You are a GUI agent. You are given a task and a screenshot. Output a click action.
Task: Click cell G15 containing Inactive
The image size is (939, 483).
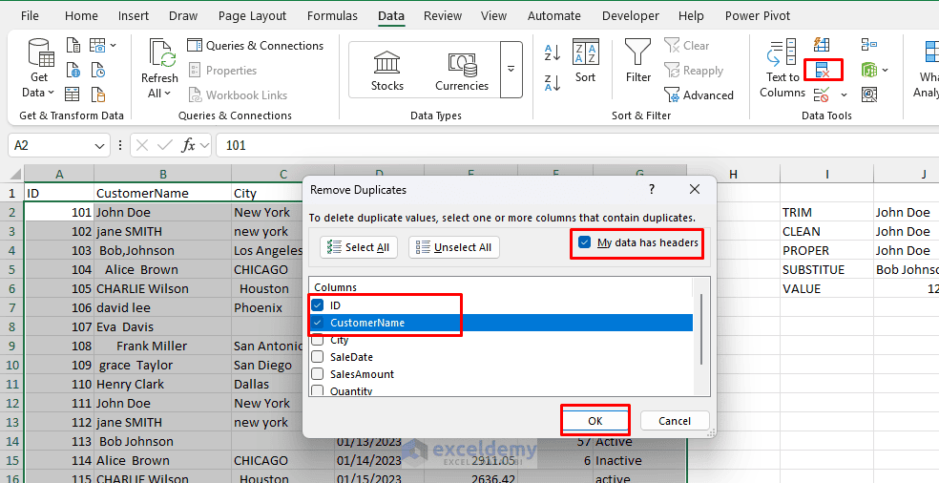(x=639, y=460)
